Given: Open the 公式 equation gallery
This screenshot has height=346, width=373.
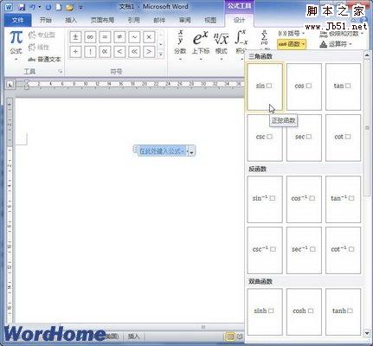Looking at the screenshot, I should pyautogui.click(x=16, y=46).
